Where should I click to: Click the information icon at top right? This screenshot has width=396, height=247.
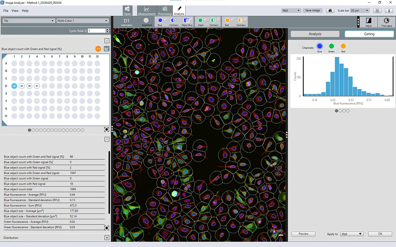tap(389, 11)
